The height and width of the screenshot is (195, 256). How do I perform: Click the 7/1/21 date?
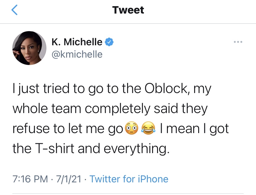69,179
